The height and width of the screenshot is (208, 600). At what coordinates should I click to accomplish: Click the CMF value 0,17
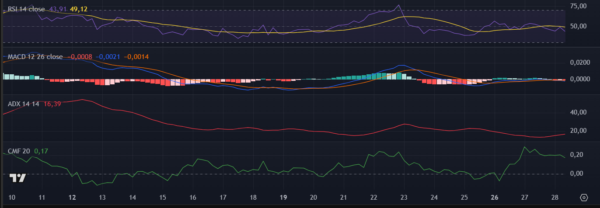click(x=41, y=151)
